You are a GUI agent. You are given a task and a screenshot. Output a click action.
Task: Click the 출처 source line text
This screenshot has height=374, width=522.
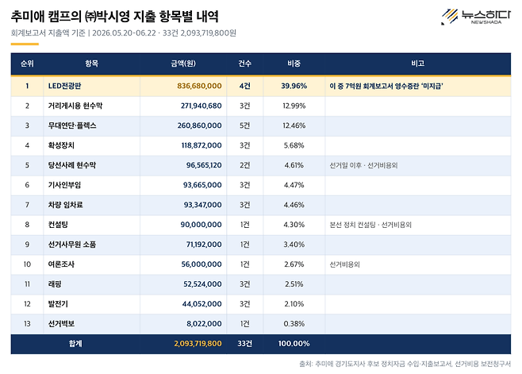pos(405,364)
